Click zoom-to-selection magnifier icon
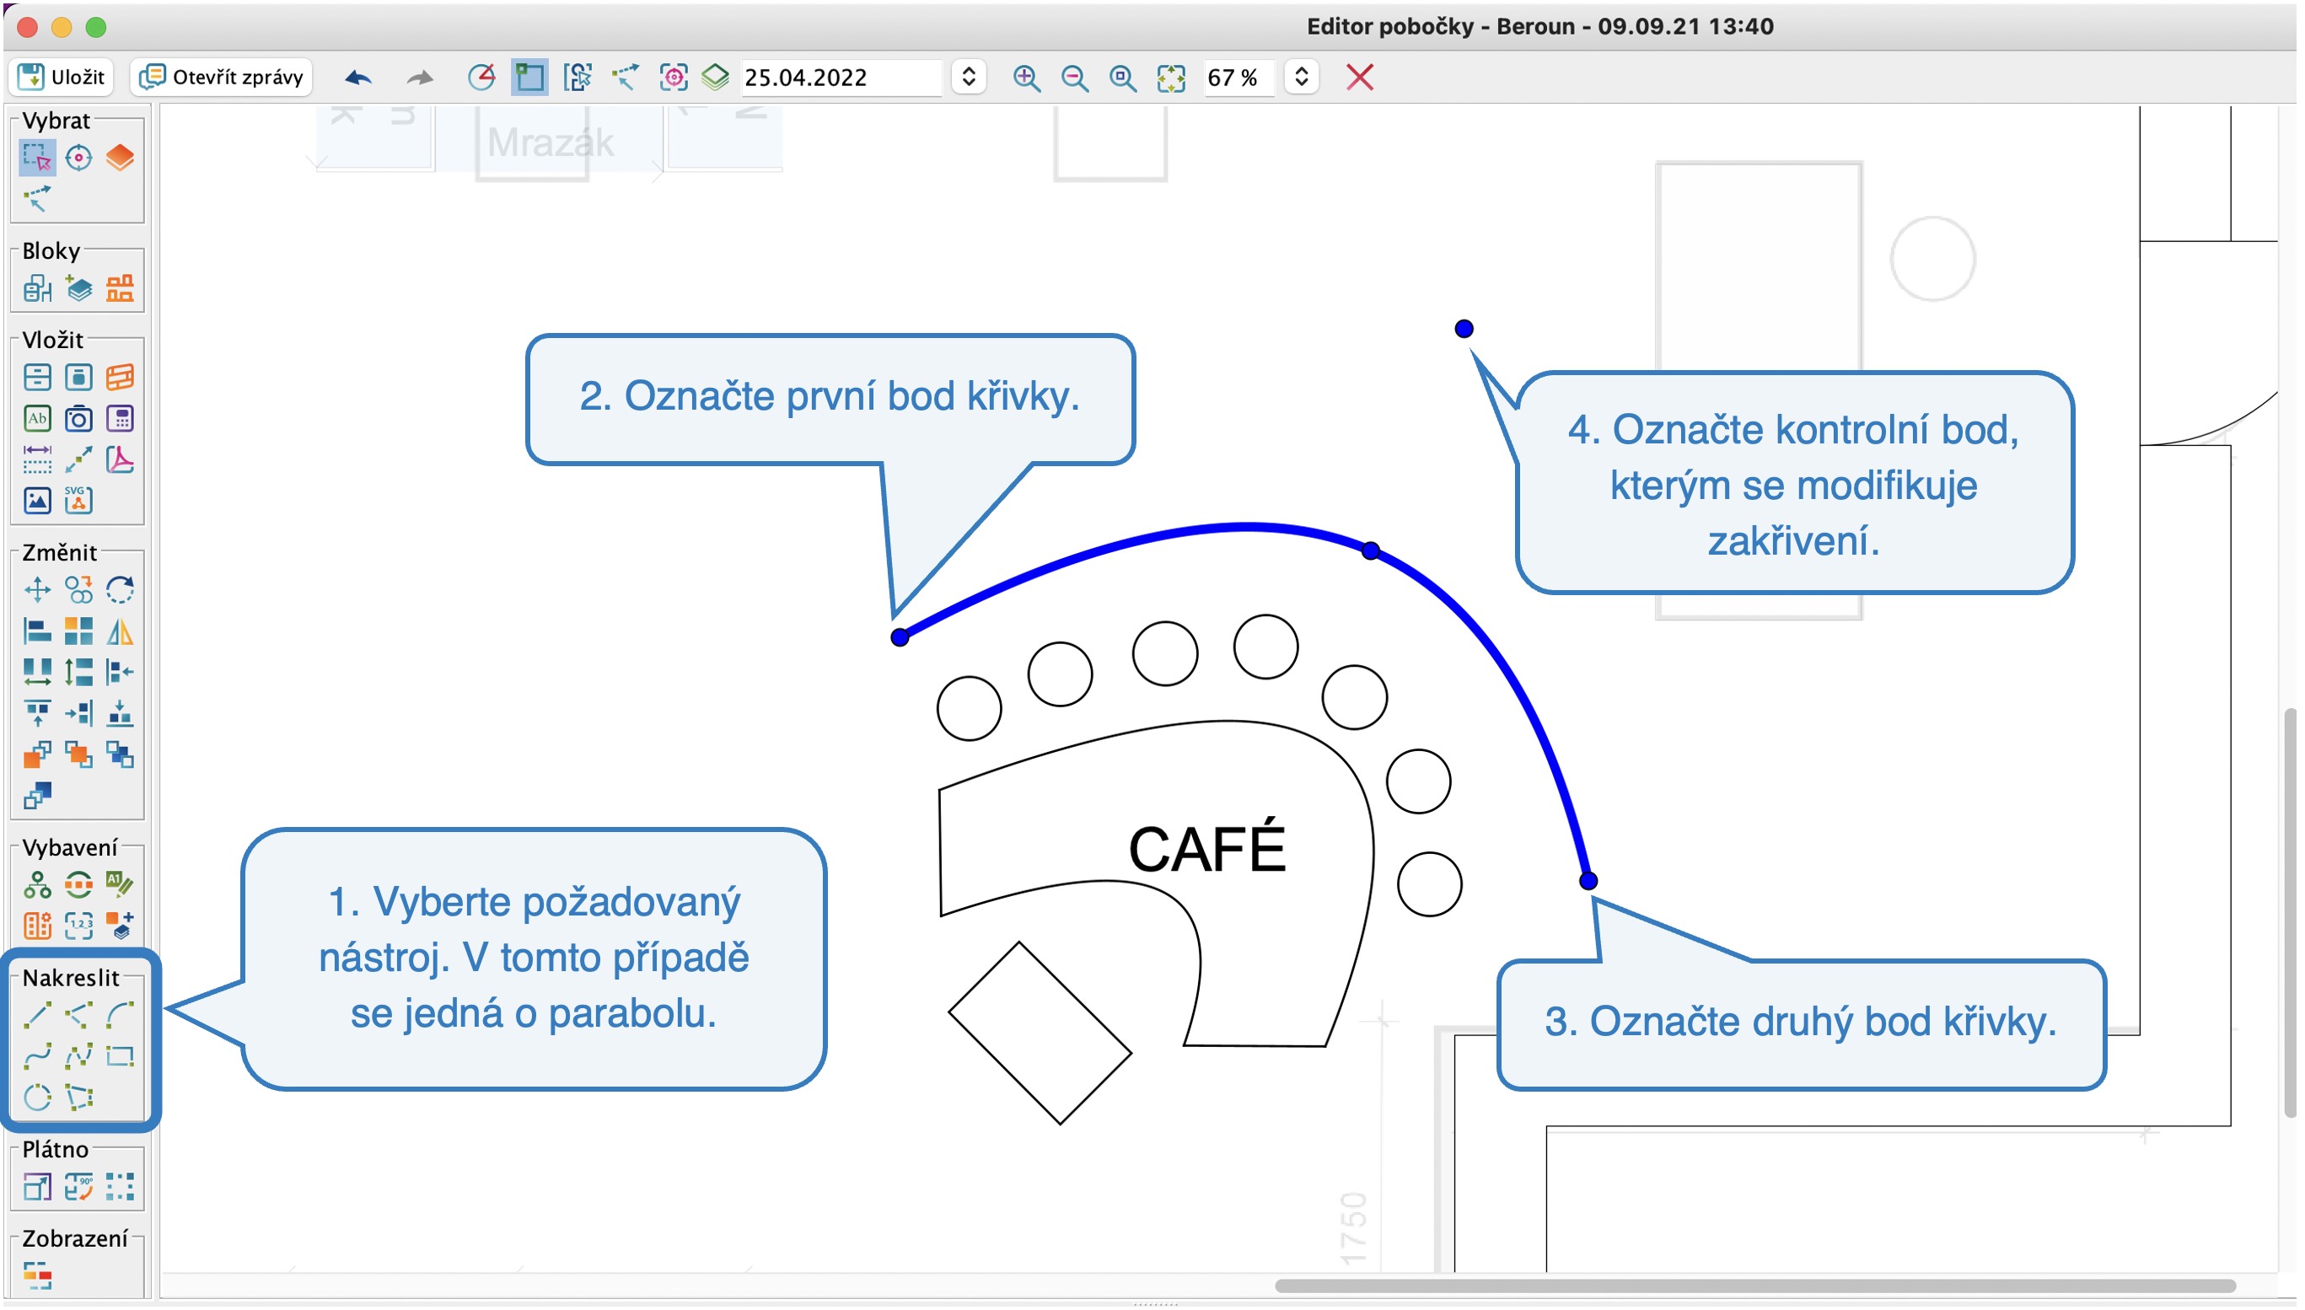The height and width of the screenshot is (1310, 2305). pos(1123,78)
